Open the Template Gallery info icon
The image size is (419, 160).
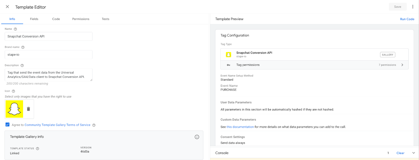pos(197,137)
